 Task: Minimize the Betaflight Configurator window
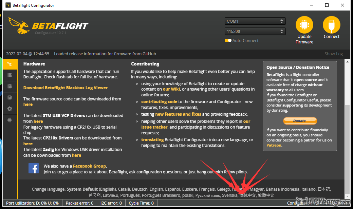(x=312, y=5)
